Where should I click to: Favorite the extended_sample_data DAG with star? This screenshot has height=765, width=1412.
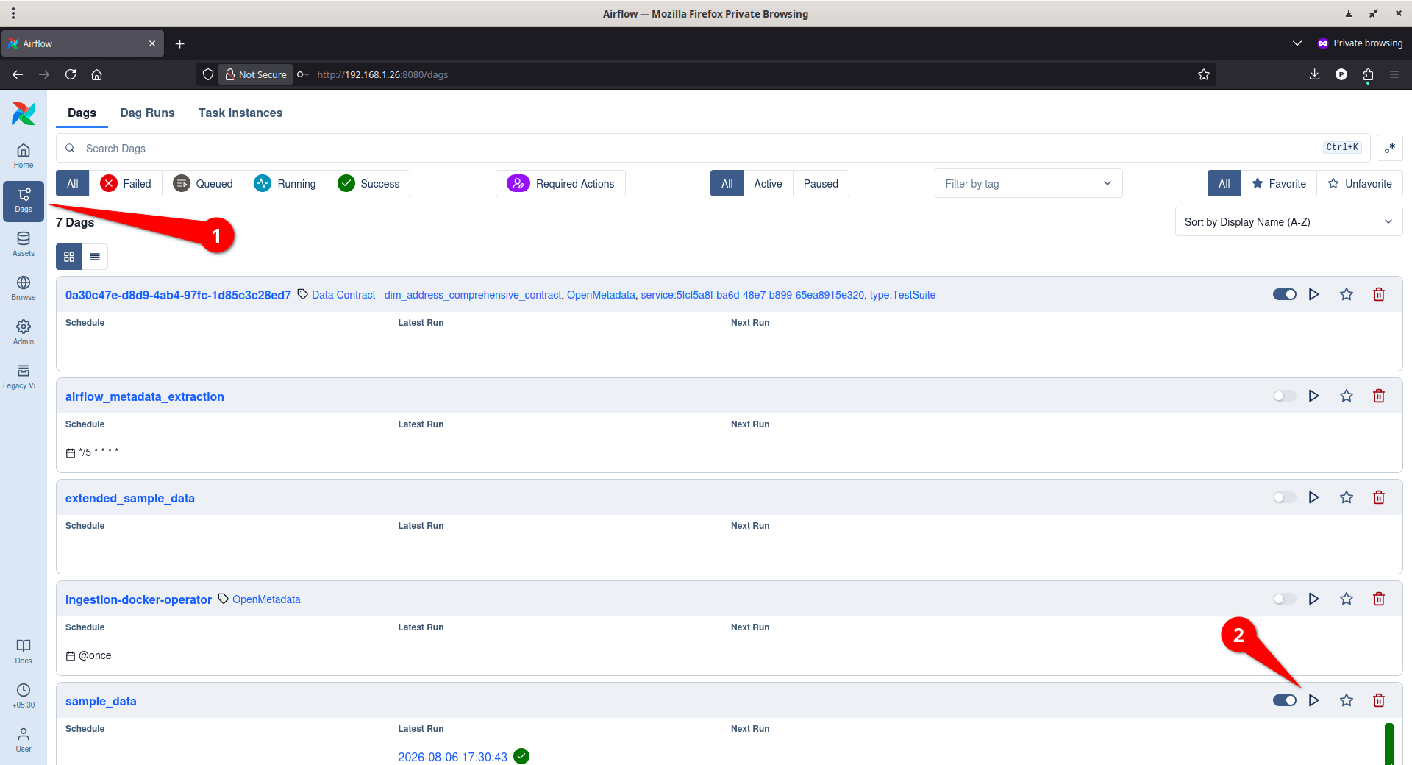pyautogui.click(x=1347, y=497)
